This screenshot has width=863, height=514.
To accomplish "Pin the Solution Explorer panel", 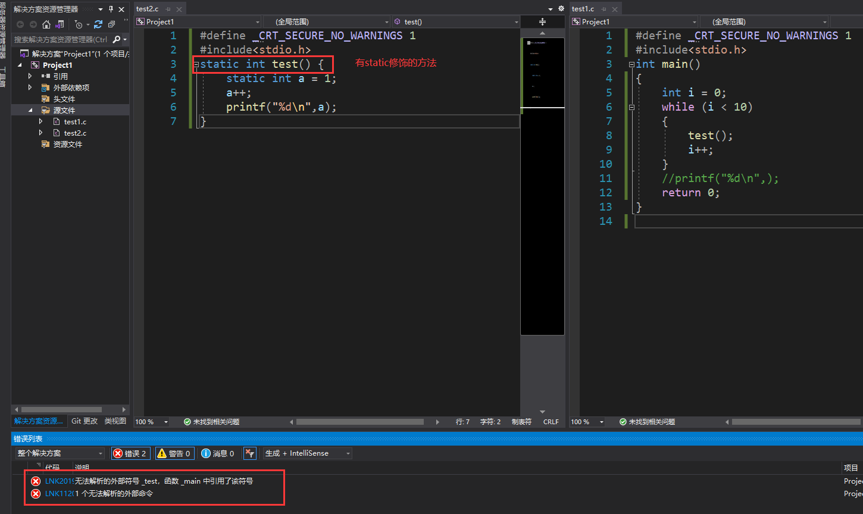I will click(x=111, y=9).
